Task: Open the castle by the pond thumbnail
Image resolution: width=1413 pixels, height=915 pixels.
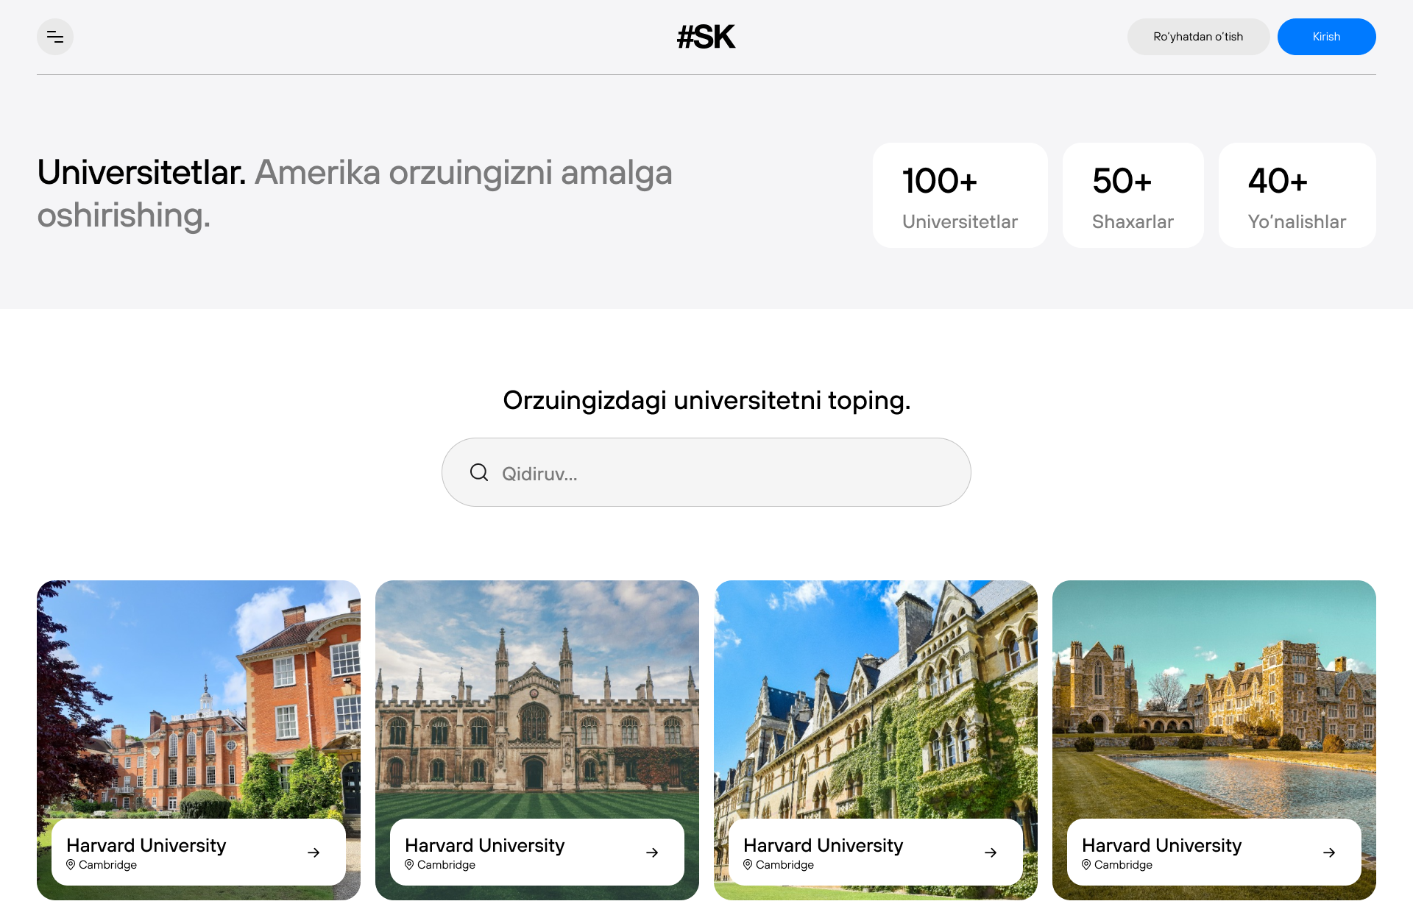Action: (1214, 699)
